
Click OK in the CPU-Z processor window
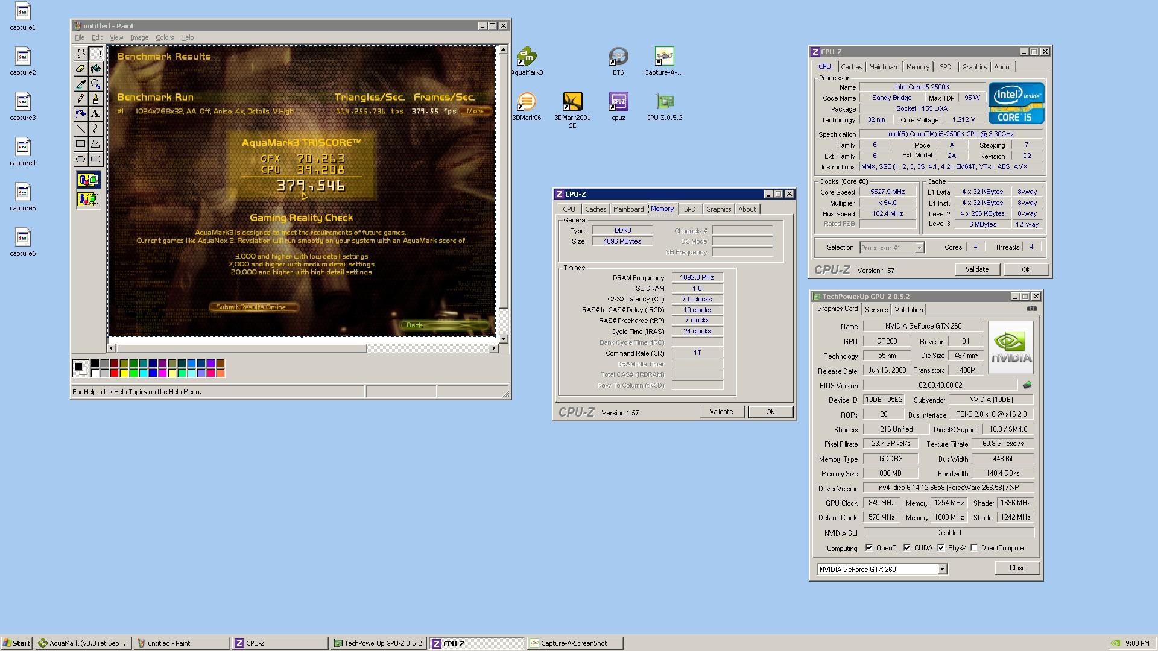(1026, 269)
